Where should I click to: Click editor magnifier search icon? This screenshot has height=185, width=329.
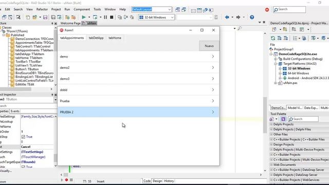tap(240, 28)
